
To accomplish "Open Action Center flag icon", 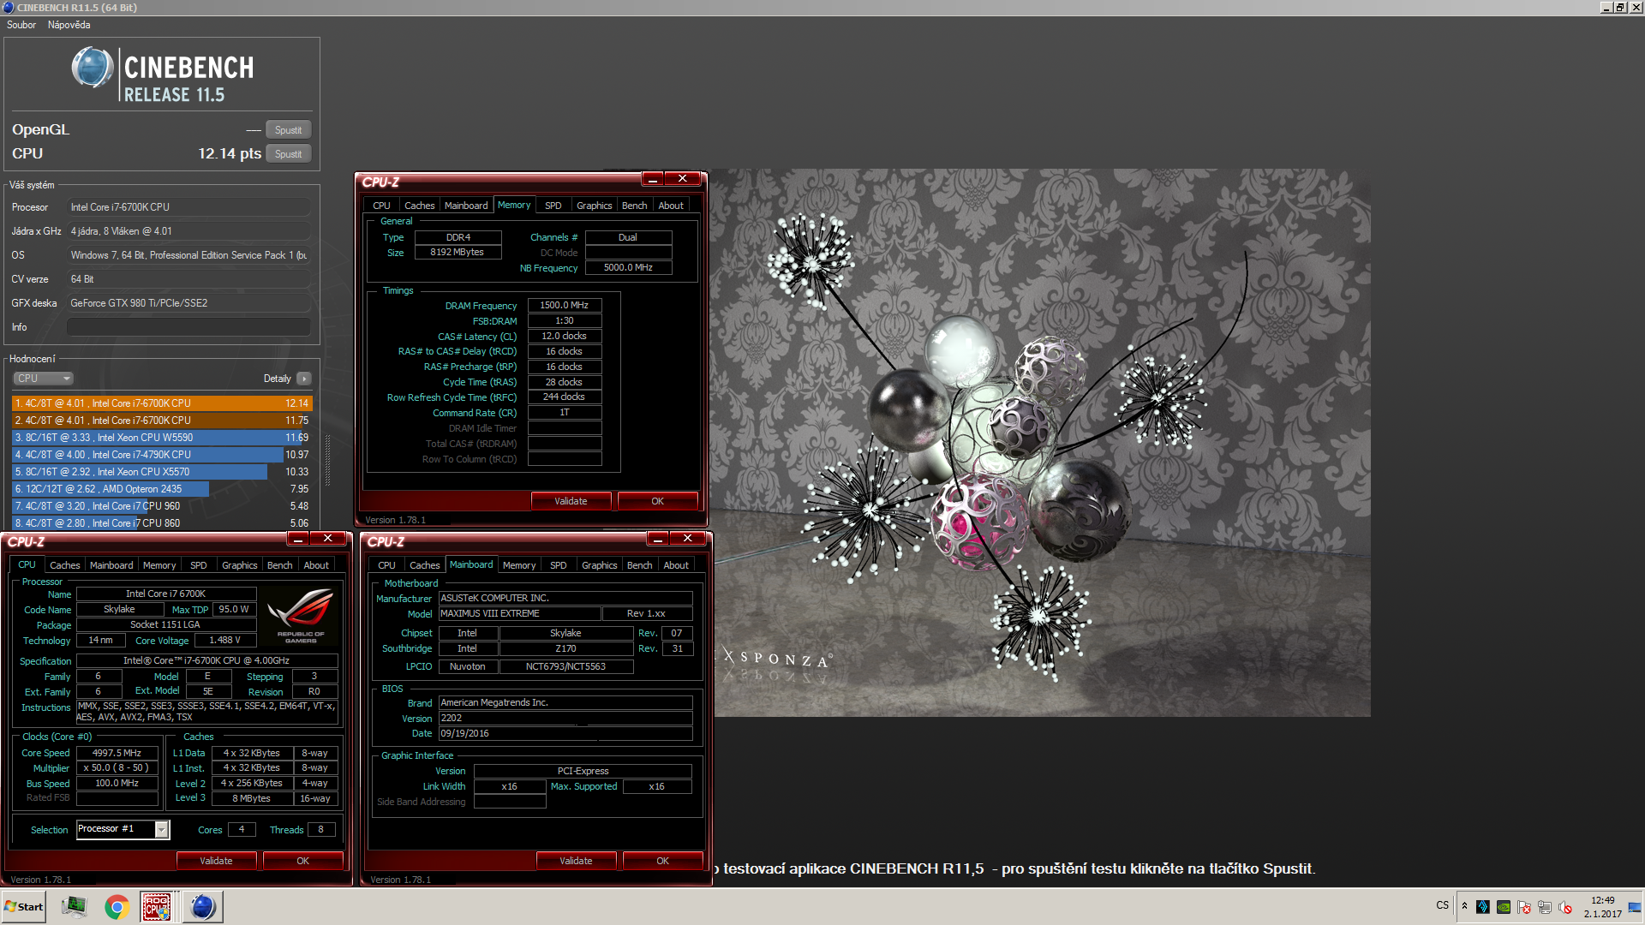I will 1524,907.
